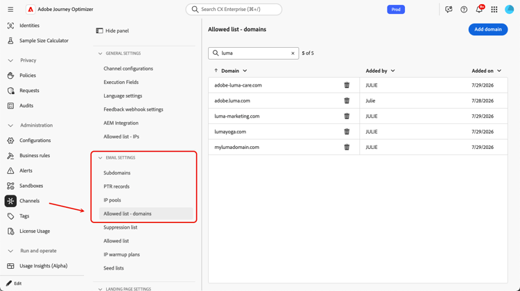The image size is (520, 291).
Task: Open Feedback webhook settings
Action: click(x=133, y=109)
